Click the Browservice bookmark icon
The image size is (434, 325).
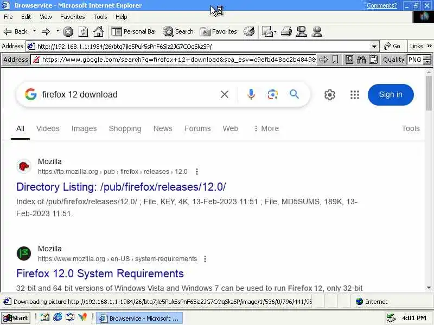pyautogui.click(x=335, y=60)
